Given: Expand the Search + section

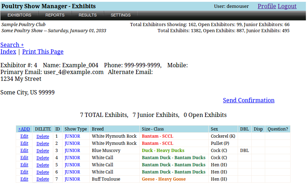Looking at the screenshot, I should point(12,45).
